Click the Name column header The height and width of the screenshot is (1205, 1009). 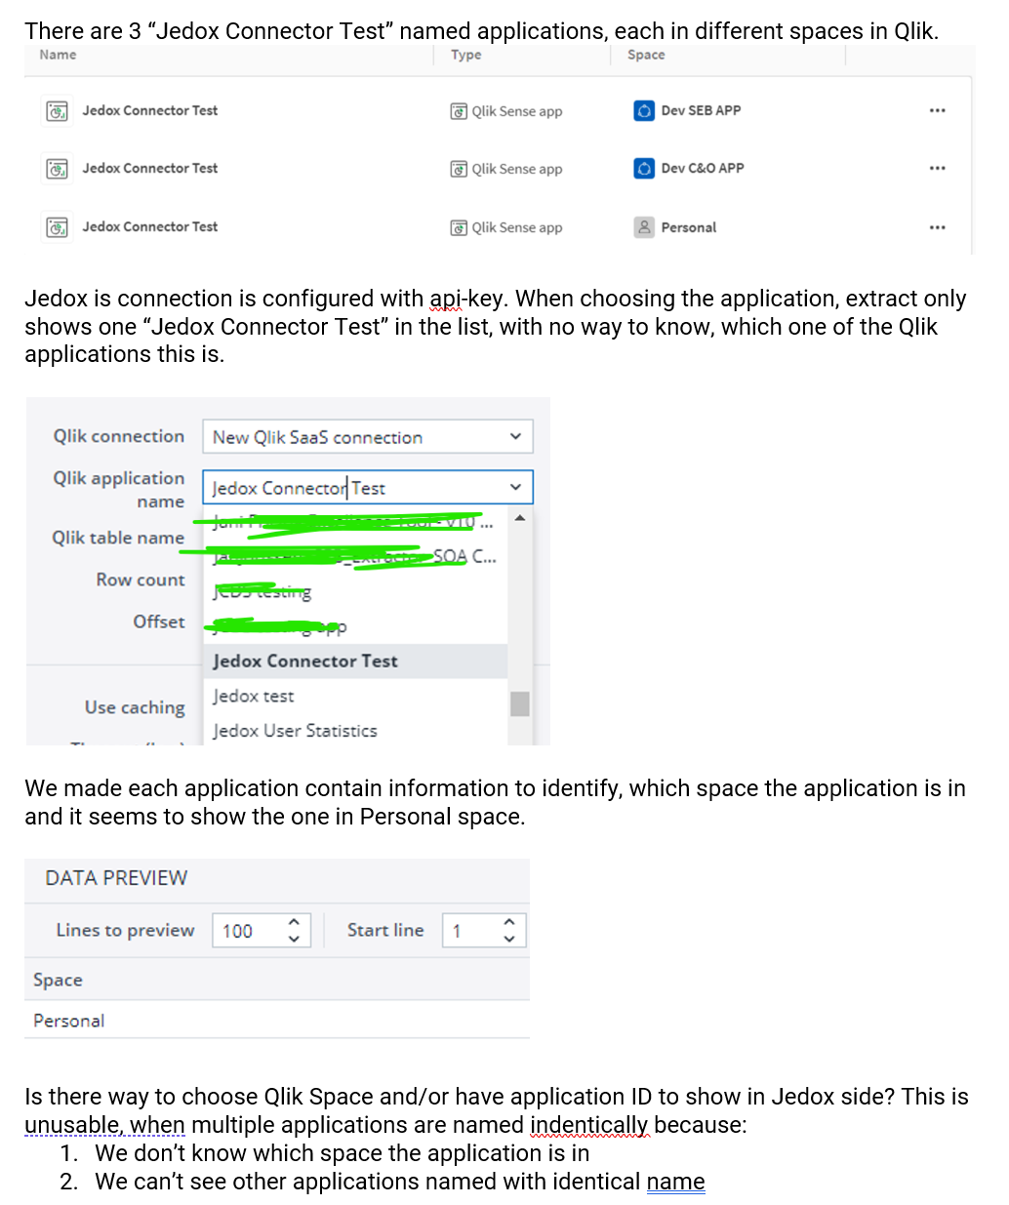58,55
